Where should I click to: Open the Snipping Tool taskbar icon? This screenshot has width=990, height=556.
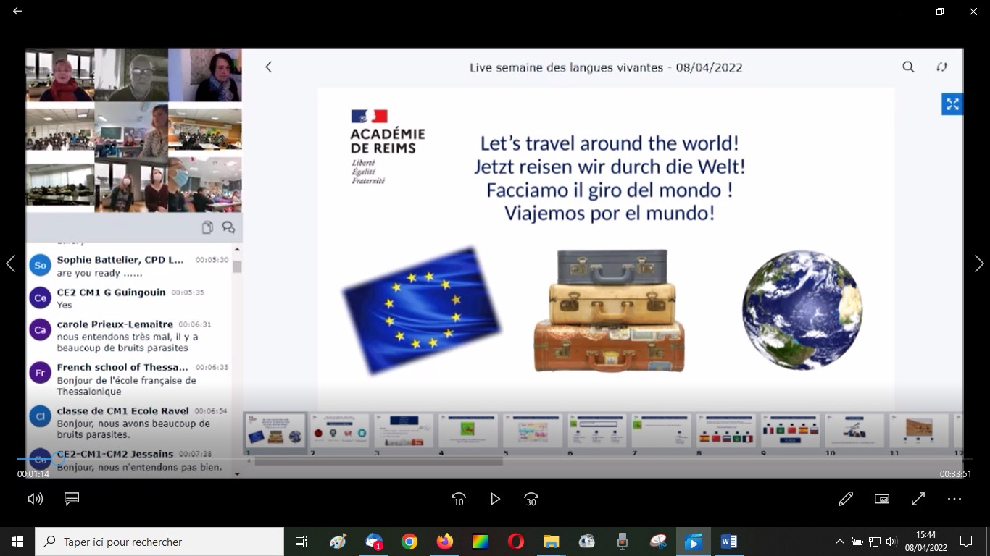point(658,542)
